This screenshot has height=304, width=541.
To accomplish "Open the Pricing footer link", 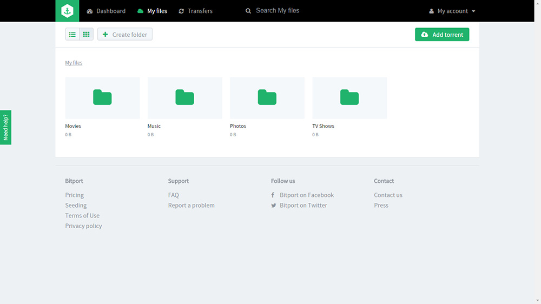I will click(75, 195).
